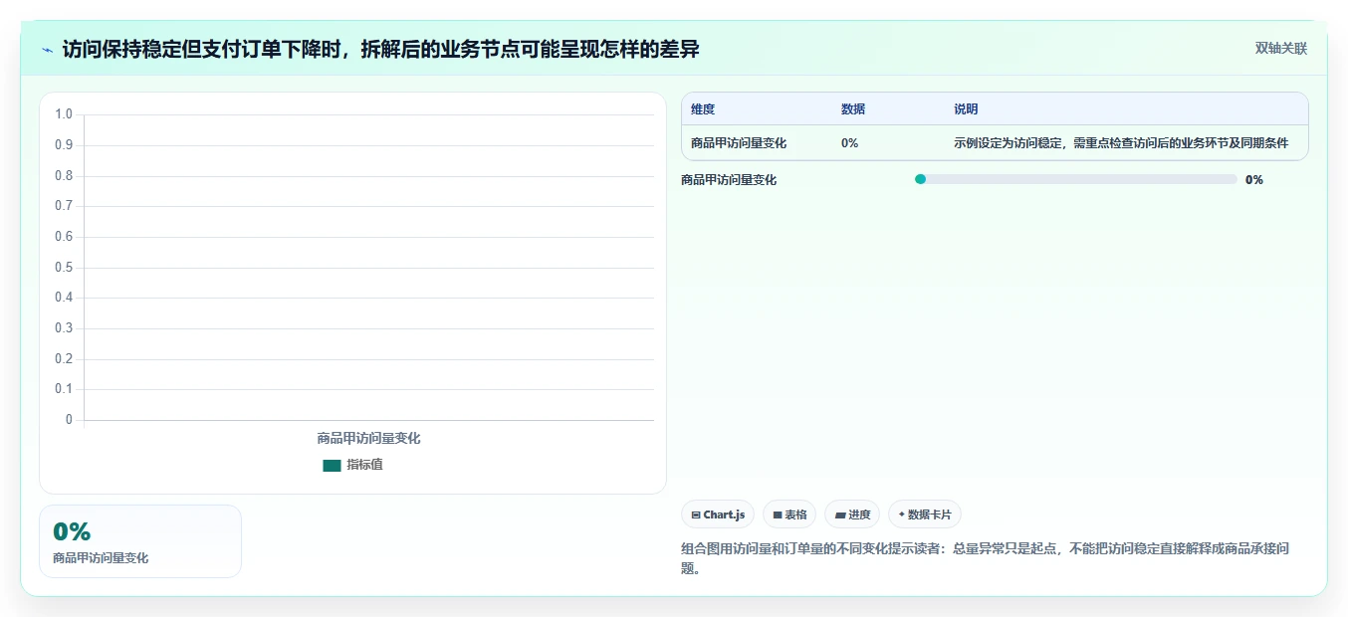
Task: Click the 双轴关联 label in header
Action: click(x=1280, y=49)
